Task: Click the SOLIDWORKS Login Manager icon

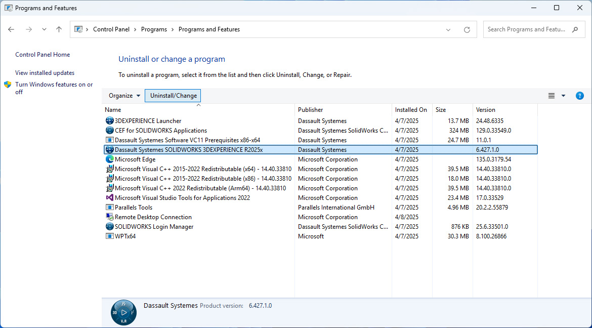Action: coord(109,227)
